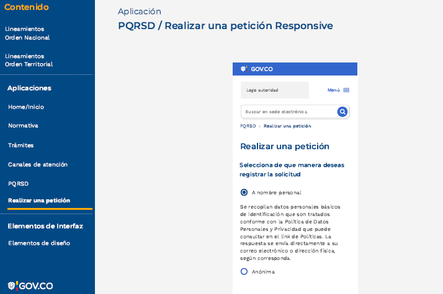Screen dimensions: 443x294
Task: Open Trámites in the sidebar
Action: (21, 145)
